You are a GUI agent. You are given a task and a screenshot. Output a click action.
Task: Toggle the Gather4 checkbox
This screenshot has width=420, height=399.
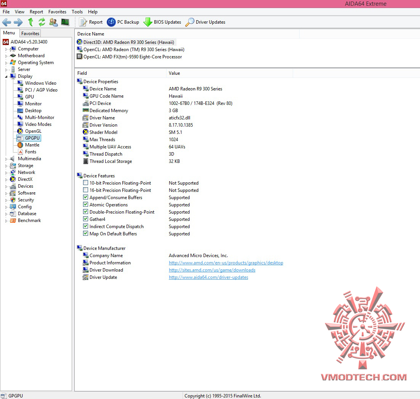coord(85,219)
